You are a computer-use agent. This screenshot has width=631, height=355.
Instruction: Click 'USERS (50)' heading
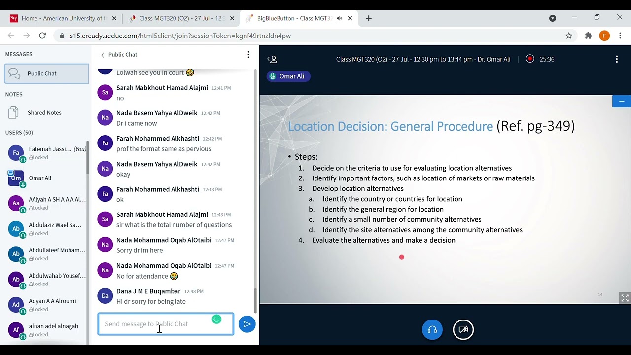coord(19,133)
